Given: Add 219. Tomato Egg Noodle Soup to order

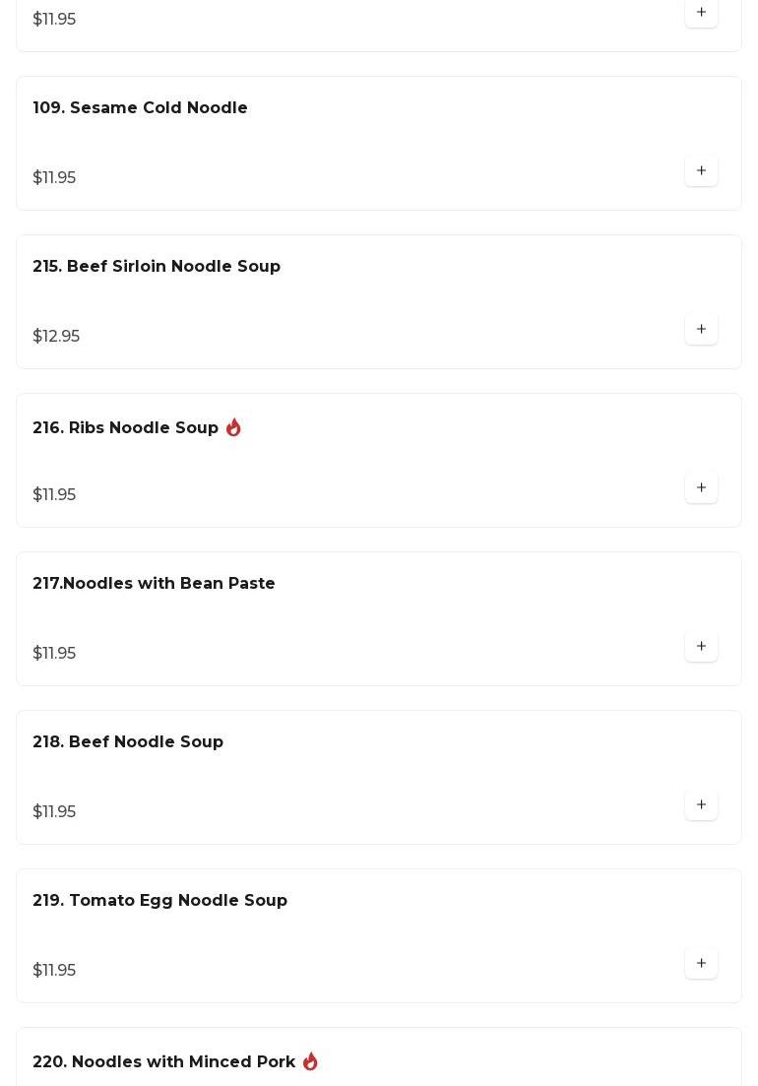Looking at the screenshot, I should 701,964.
